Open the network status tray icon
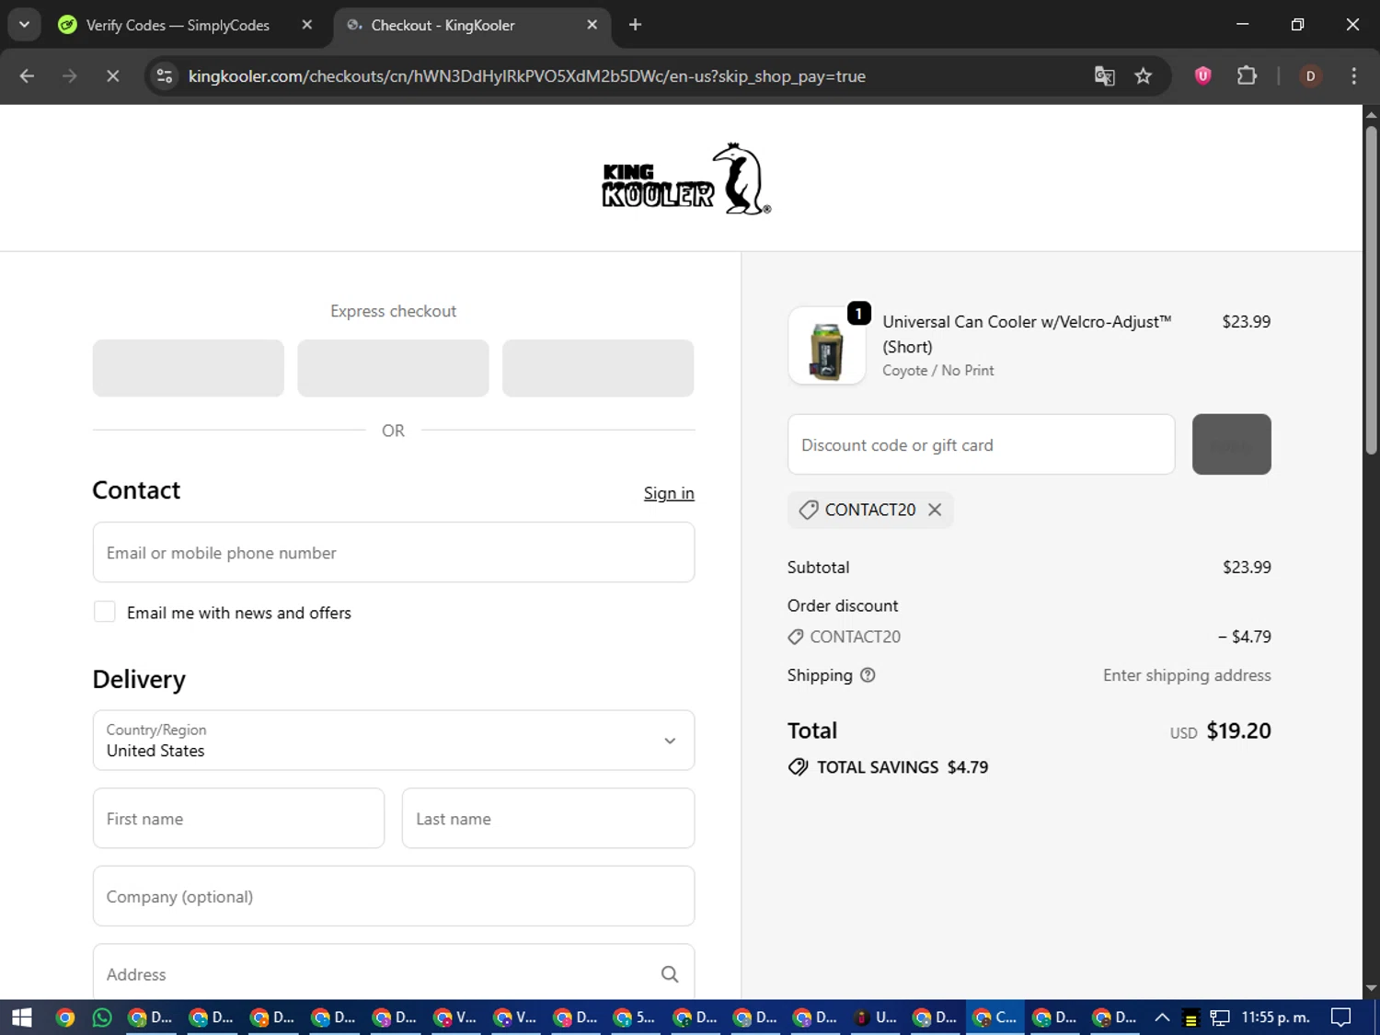This screenshot has width=1380, height=1035. click(x=1220, y=1018)
